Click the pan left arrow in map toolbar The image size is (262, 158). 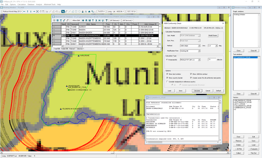[24, 11]
